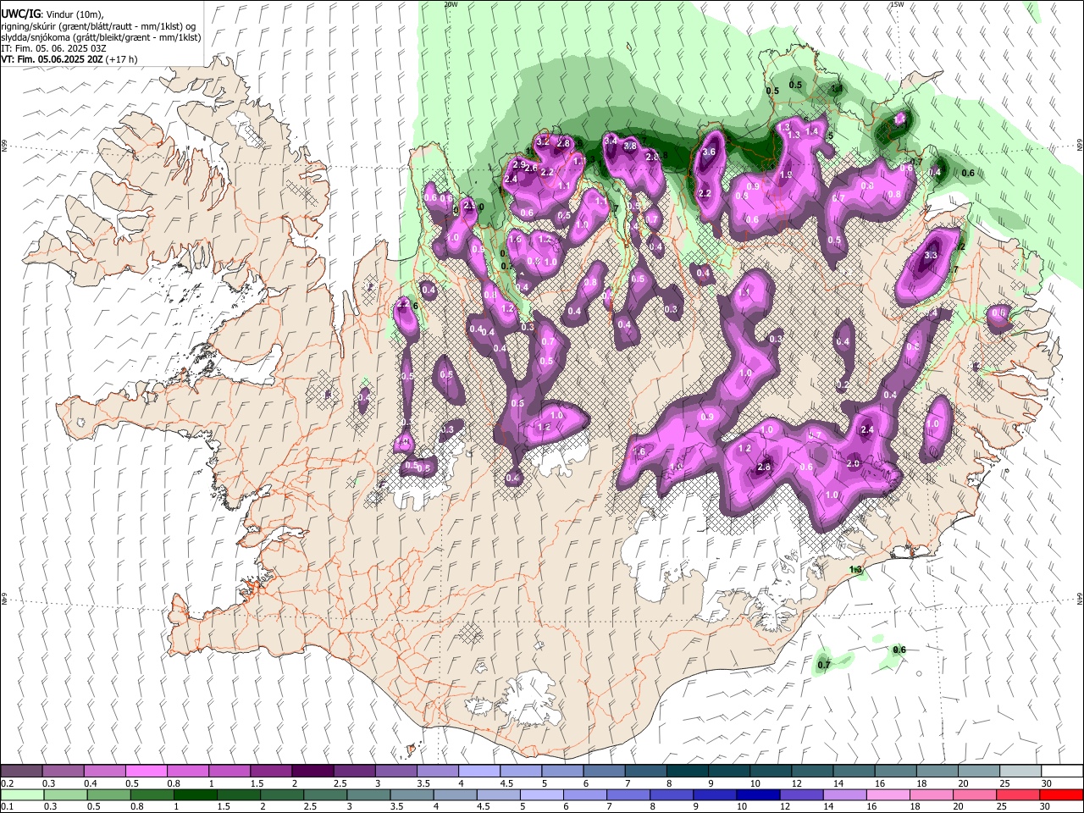The image size is (1084, 813).
Task: Pick the deep navy blue 10–12 swatch in lower legend
Action: 757,795
